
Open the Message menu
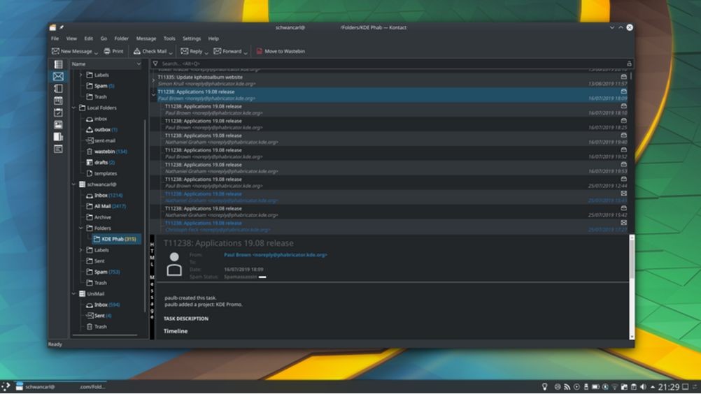(x=146, y=39)
